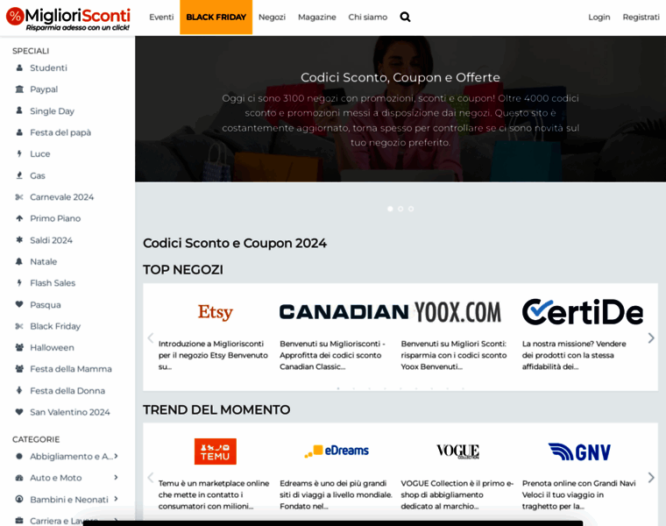666x526 pixels.
Task: Open the Negozi menu item
Action: coord(272,17)
